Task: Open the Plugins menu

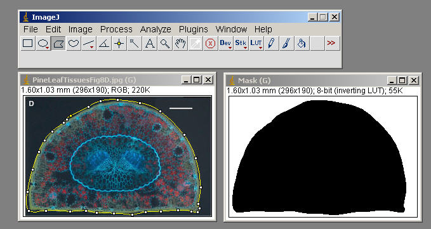Action: point(193,29)
